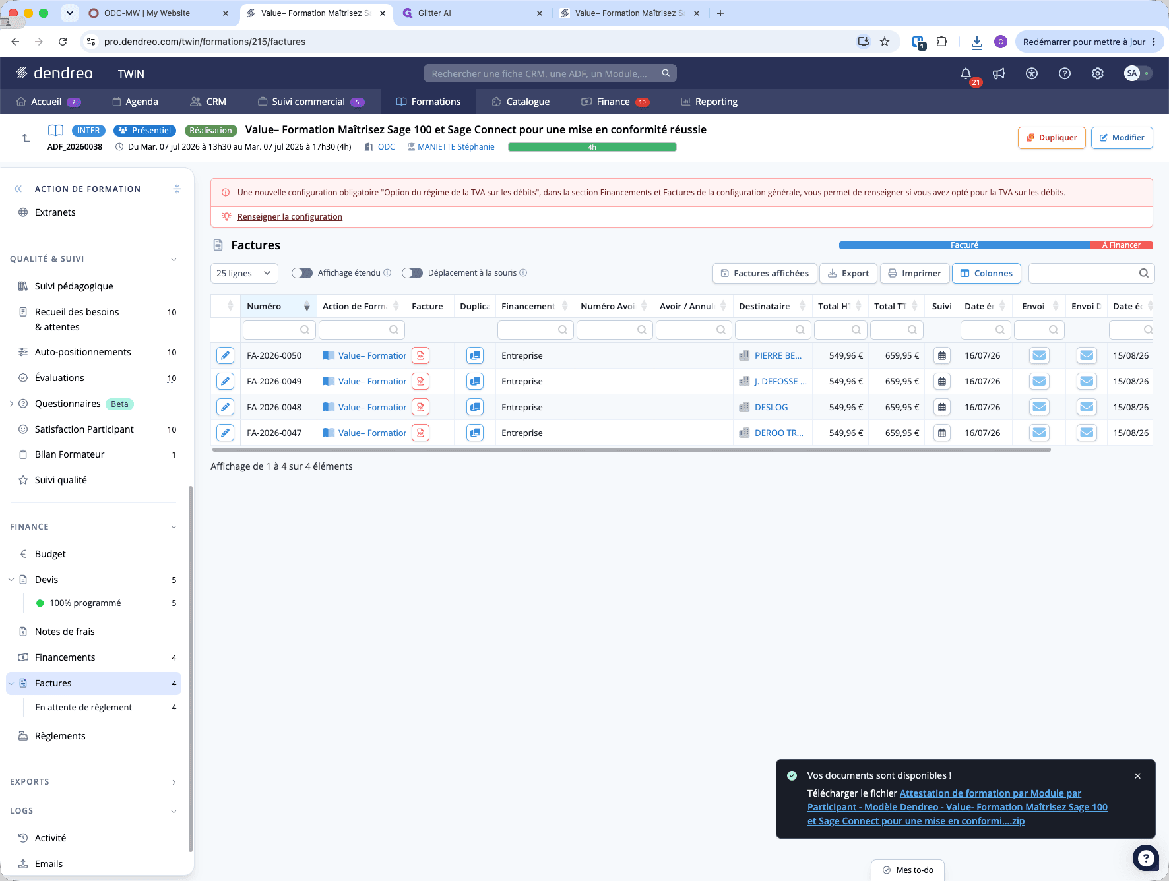Open the 25 lignes dropdown
The image size is (1169, 881).
(x=244, y=273)
